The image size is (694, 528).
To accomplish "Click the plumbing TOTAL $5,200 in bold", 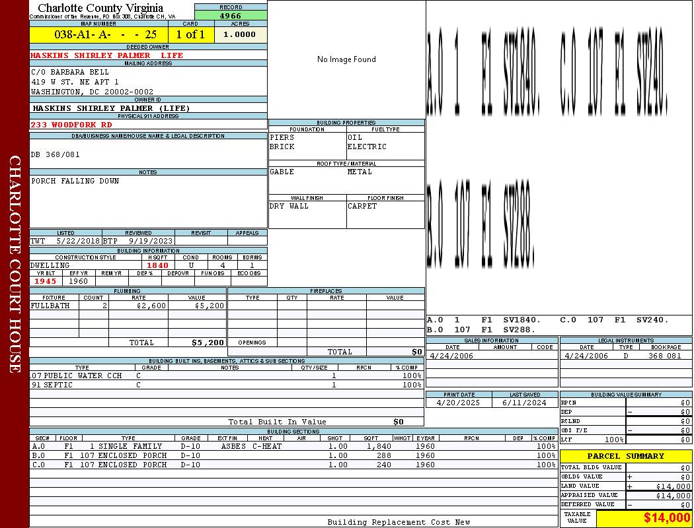I will click(x=208, y=343).
